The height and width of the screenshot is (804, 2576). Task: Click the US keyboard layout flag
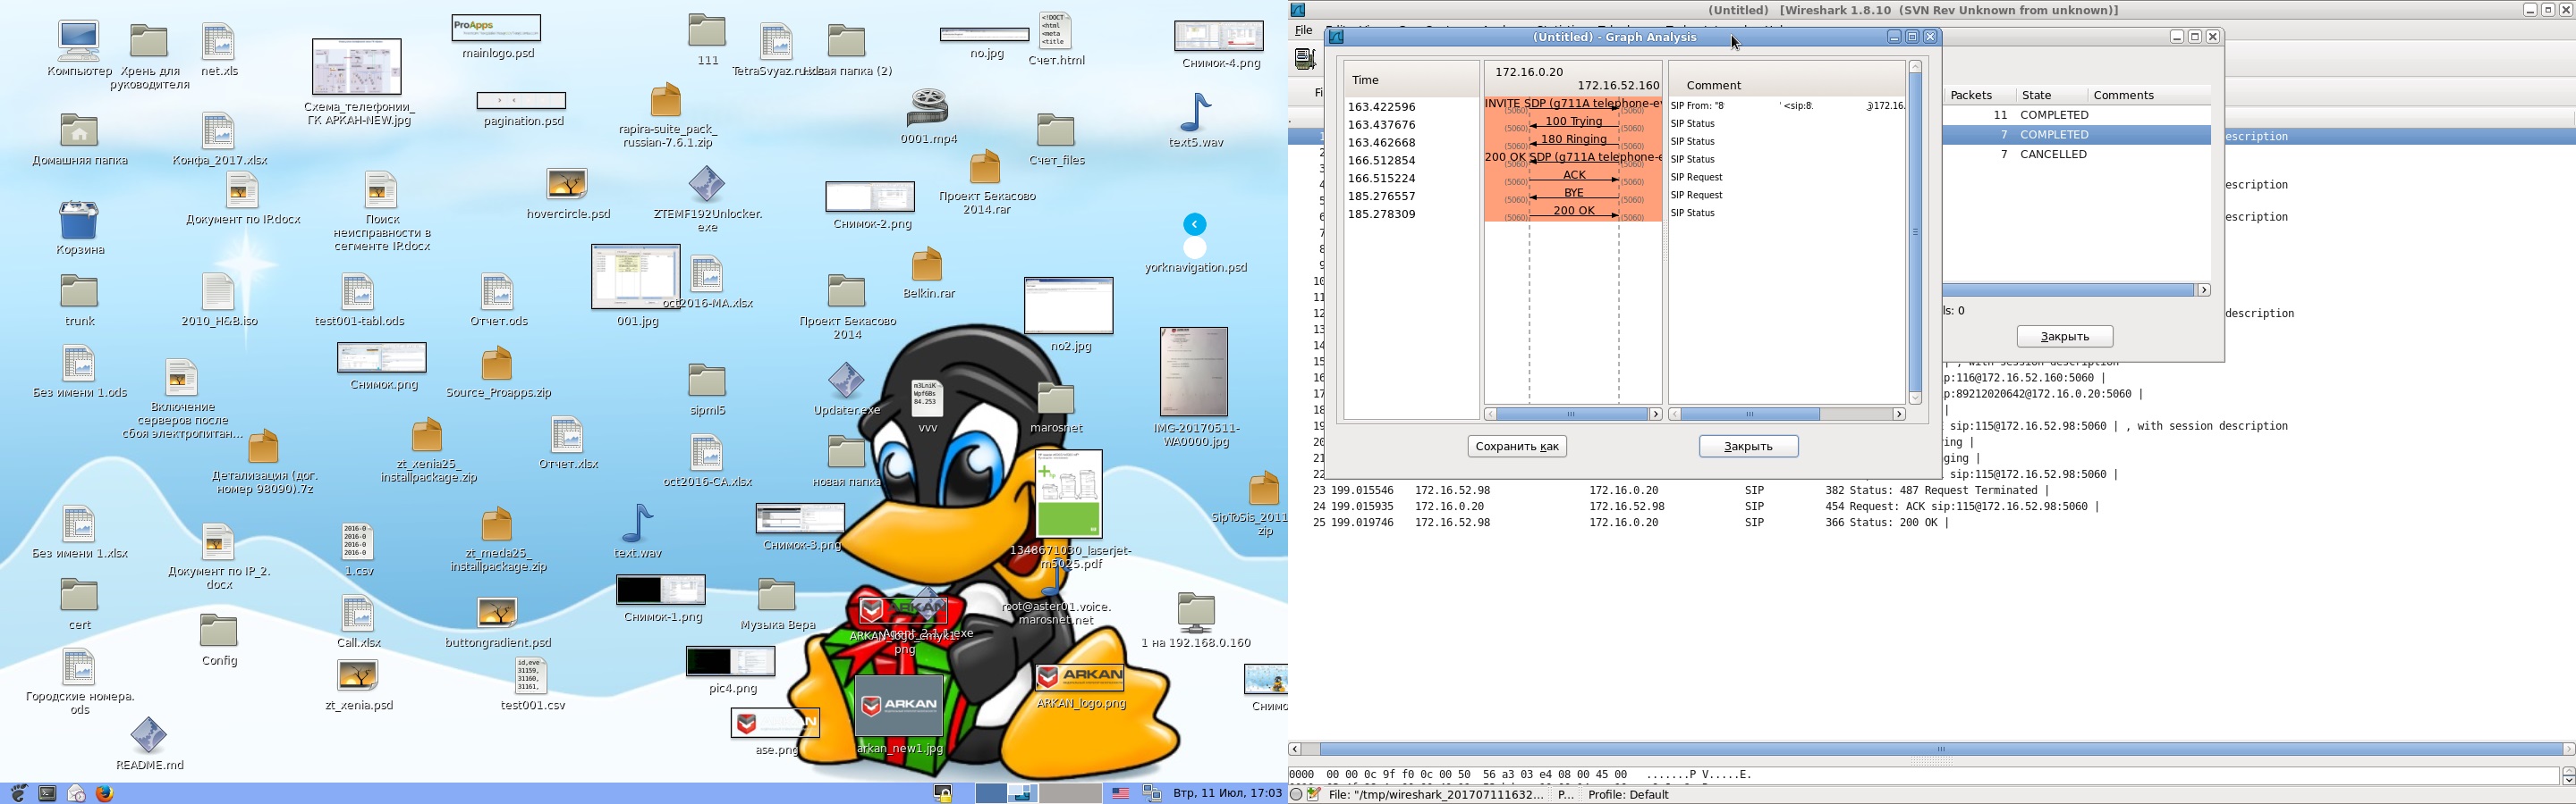point(1121,793)
